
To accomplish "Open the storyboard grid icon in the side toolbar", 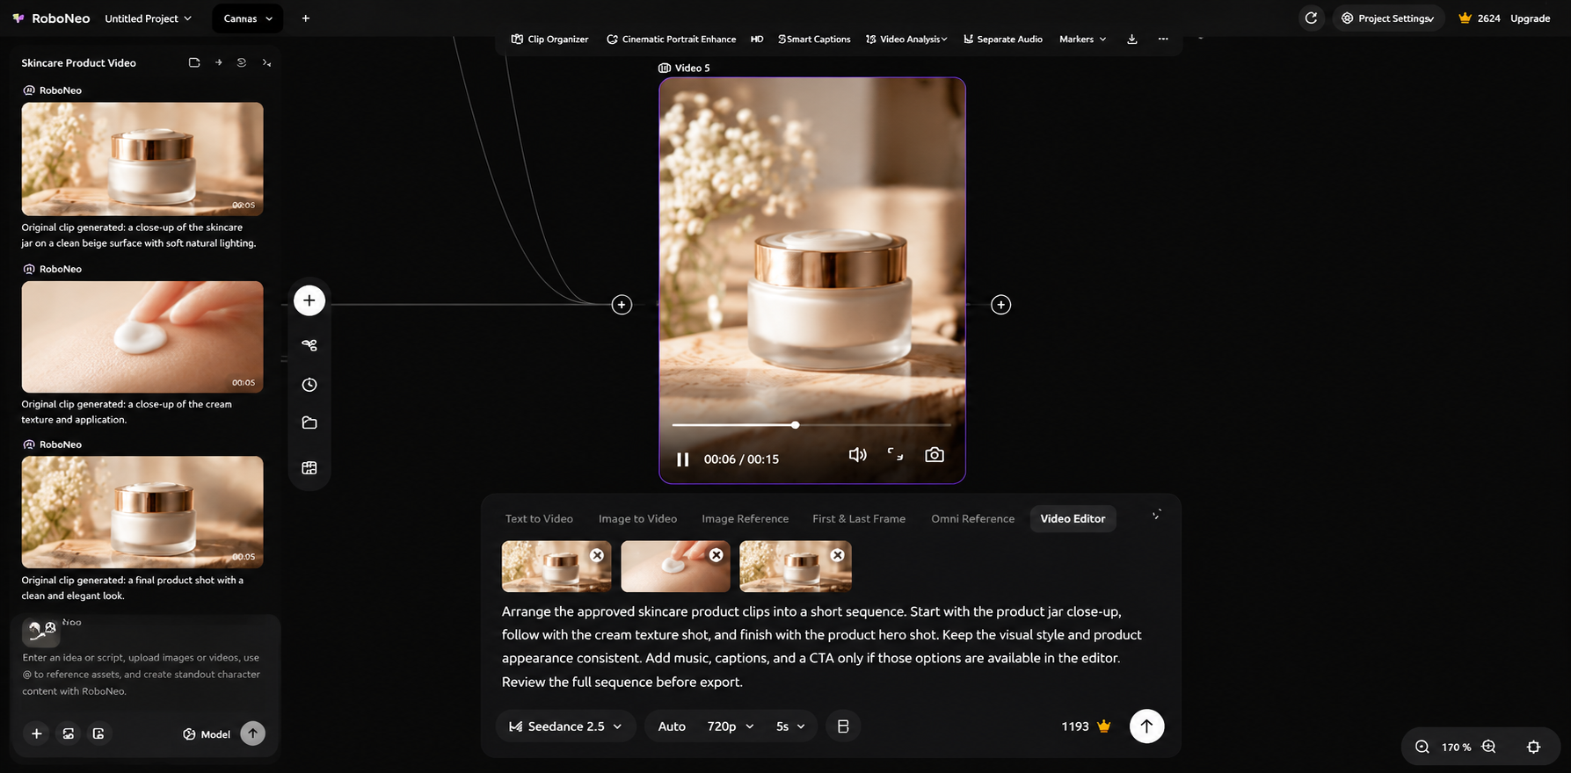I will [309, 468].
